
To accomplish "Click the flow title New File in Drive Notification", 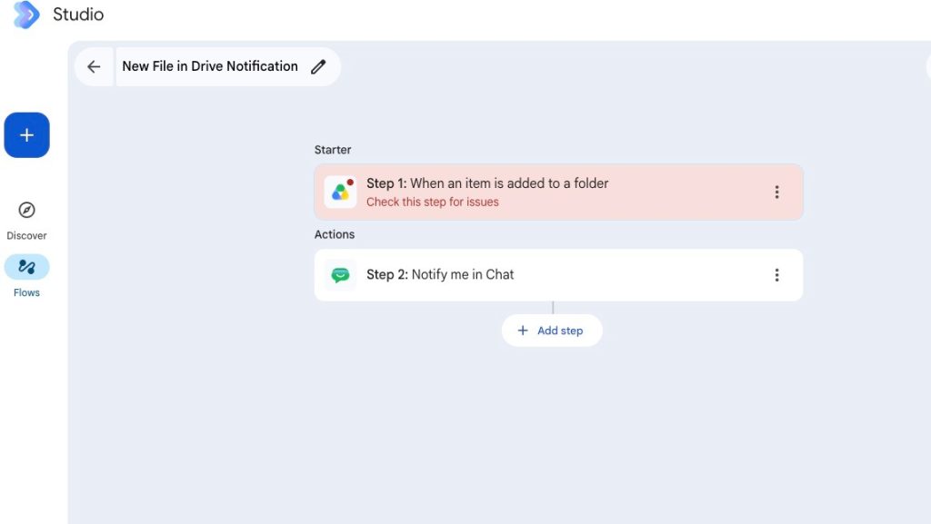I will click(x=210, y=66).
